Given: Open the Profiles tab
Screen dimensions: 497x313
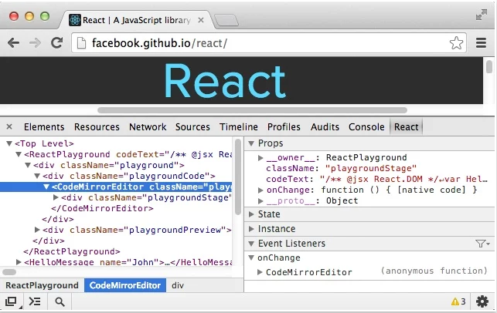Looking at the screenshot, I should click(x=284, y=126).
